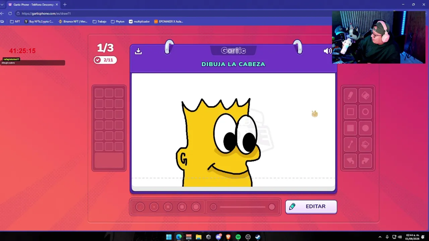Screen dimensions: 429x241
Task: Click the EDITAR button
Action: coord(311,207)
